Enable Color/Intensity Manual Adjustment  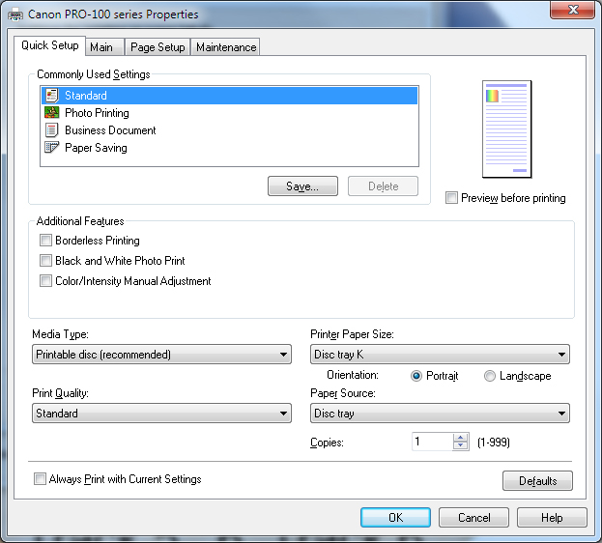click(x=45, y=281)
